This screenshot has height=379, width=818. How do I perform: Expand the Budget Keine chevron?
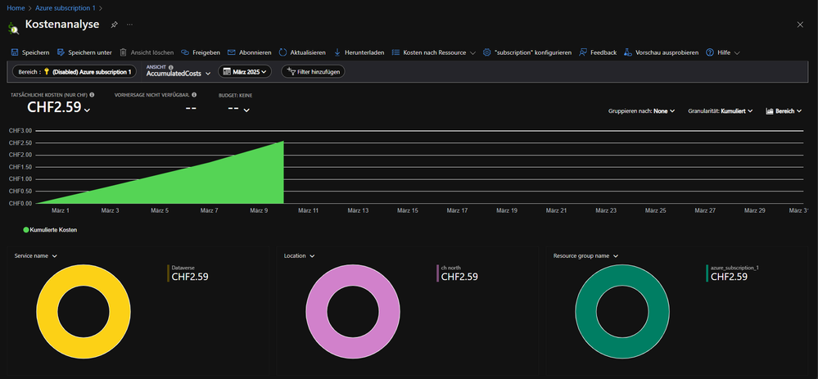246,110
